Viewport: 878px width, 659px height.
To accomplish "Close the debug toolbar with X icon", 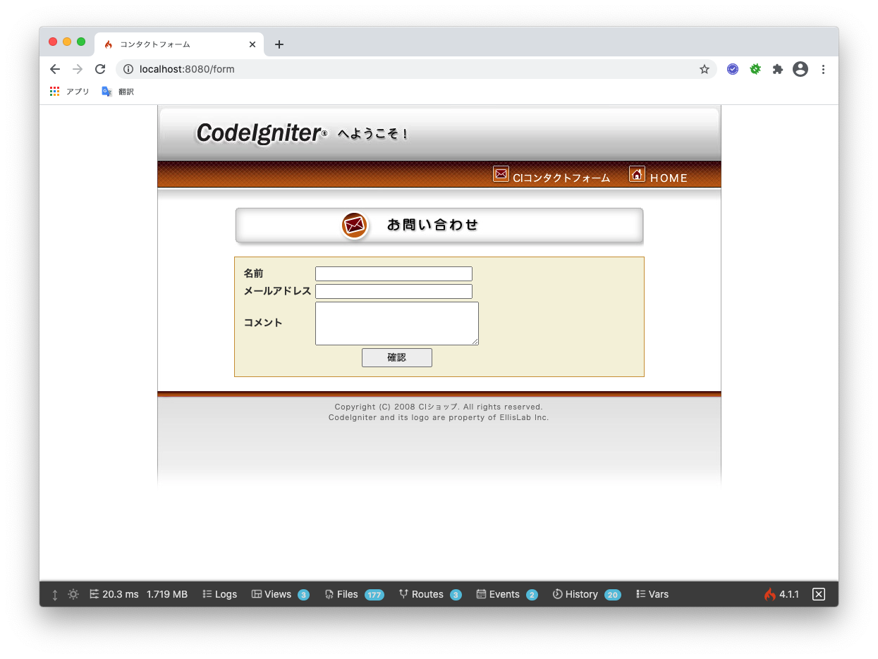I will click(x=819, y=594).
